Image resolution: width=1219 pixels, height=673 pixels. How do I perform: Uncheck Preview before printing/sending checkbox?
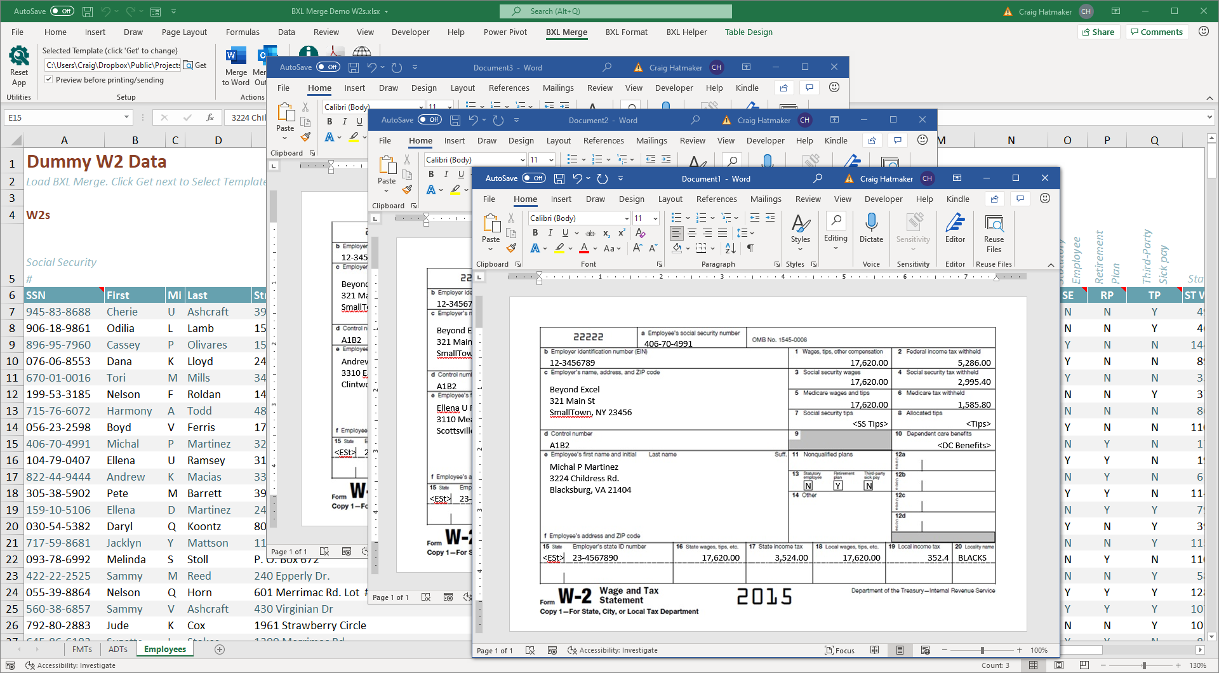point(49,79)
